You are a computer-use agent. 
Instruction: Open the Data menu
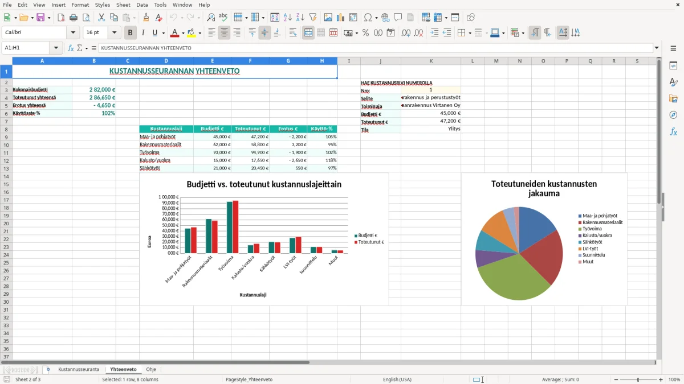(142, 5)
